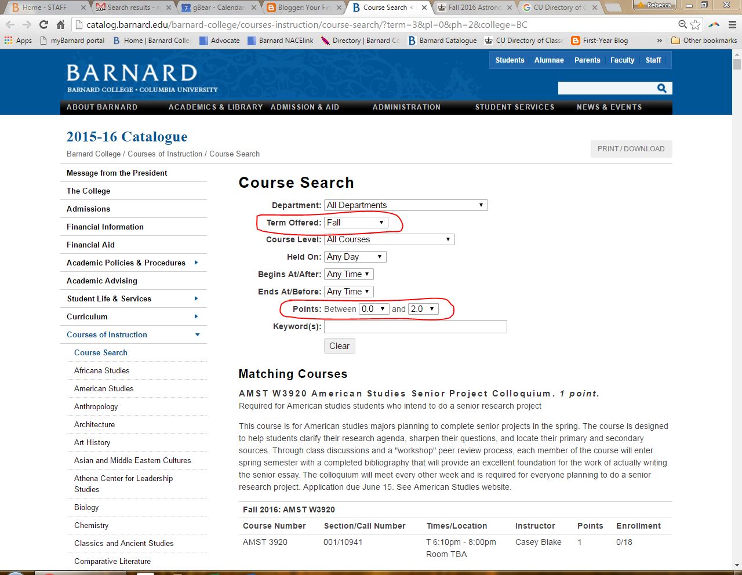The width and height of the screenshot is (742, 575).
Task: Click into the Keyword(s) text field
Action: [x=415, y=326]
